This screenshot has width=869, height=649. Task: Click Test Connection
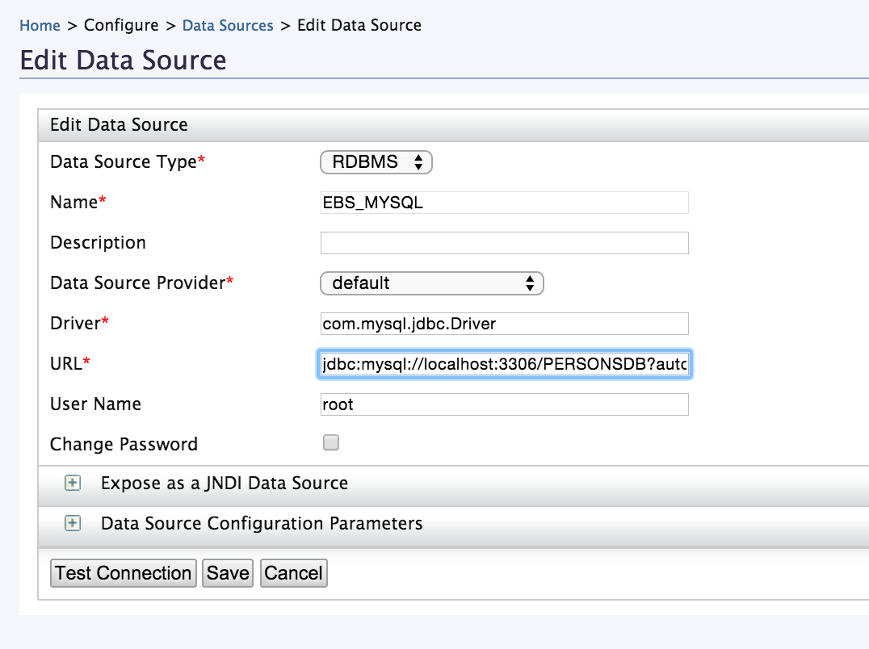123,573
